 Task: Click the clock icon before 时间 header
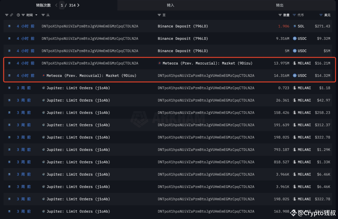(x=18, y=15)
